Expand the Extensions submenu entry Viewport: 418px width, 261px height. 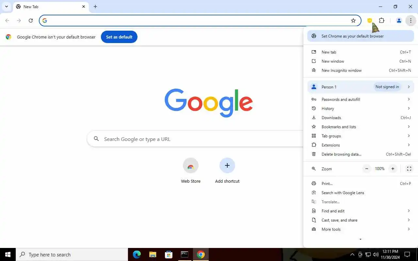361,145
